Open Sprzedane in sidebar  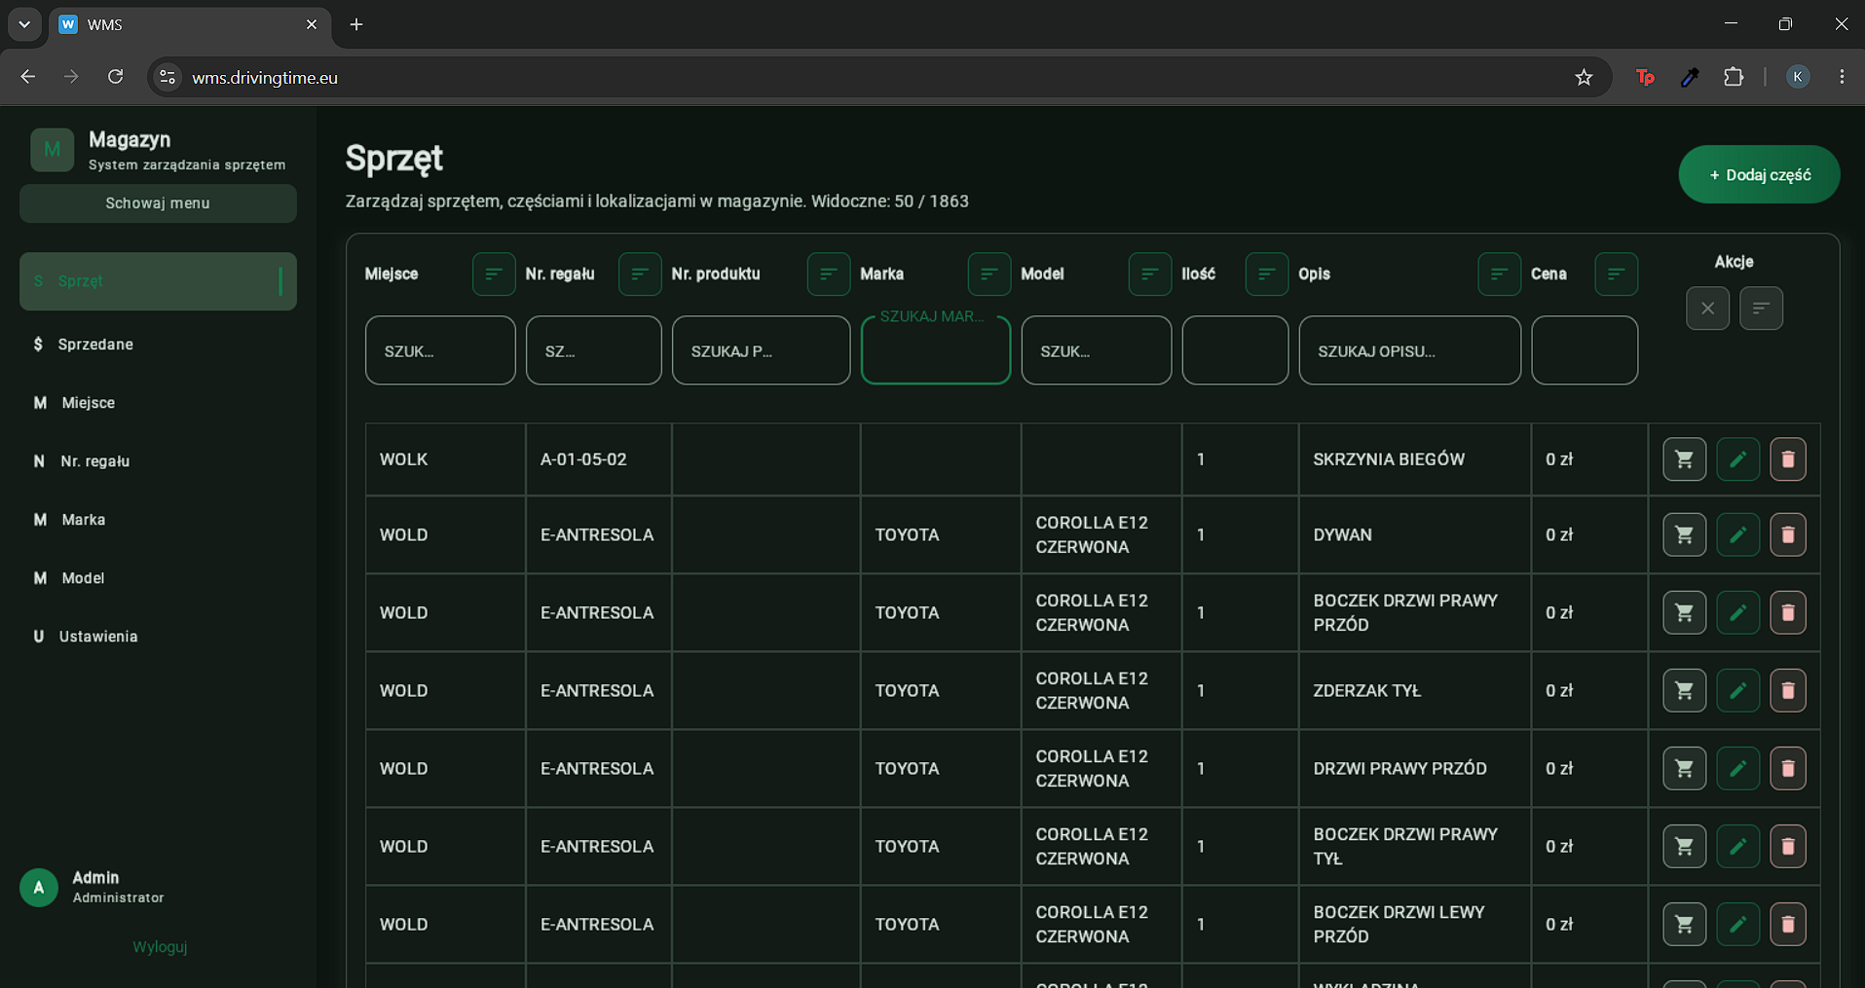pos(158,345)
